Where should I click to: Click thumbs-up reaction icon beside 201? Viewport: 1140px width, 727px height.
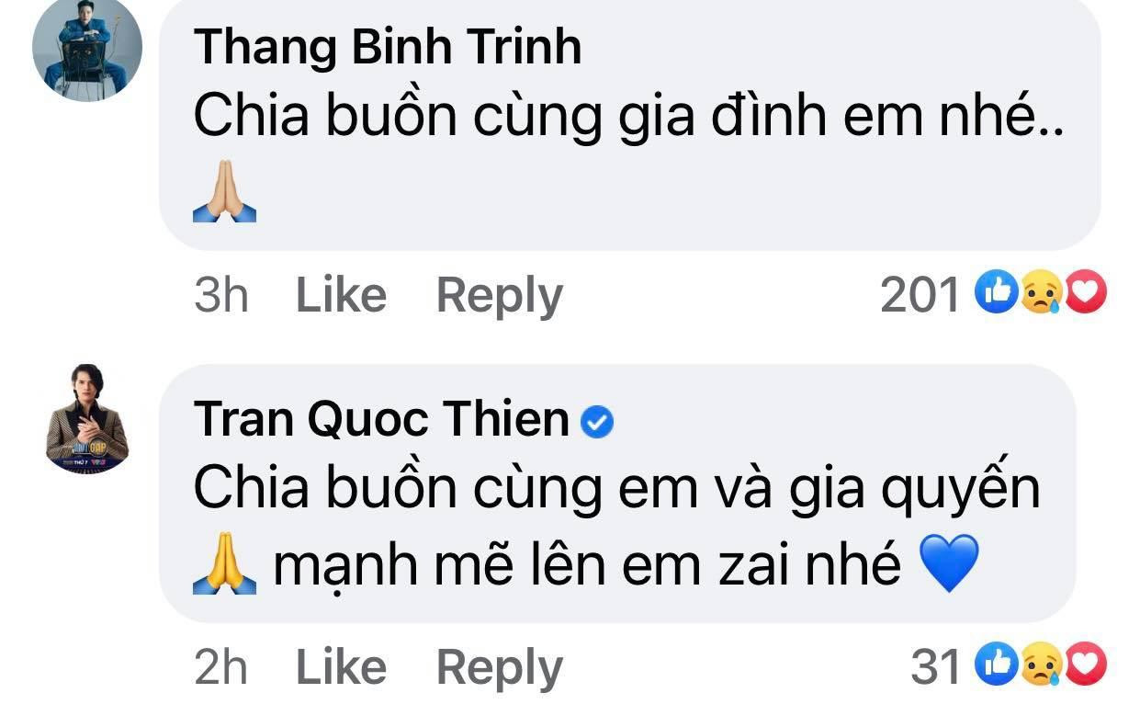click(x=995, y=294)
